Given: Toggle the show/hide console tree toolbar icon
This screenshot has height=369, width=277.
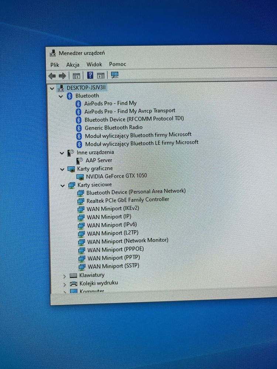Looking at the screenshot, I should pos(76,76).
